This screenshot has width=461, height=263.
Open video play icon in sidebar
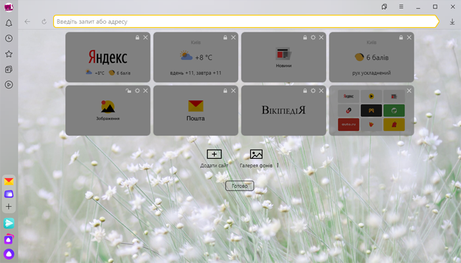click(9, 85)
